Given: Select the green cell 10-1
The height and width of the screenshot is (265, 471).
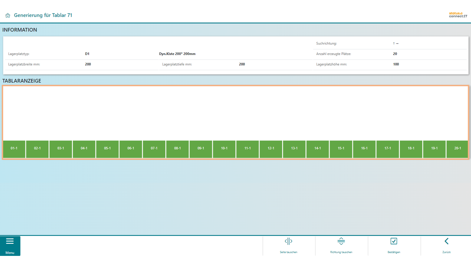Looking at the screenshot, I should click(x=224, y=149).
